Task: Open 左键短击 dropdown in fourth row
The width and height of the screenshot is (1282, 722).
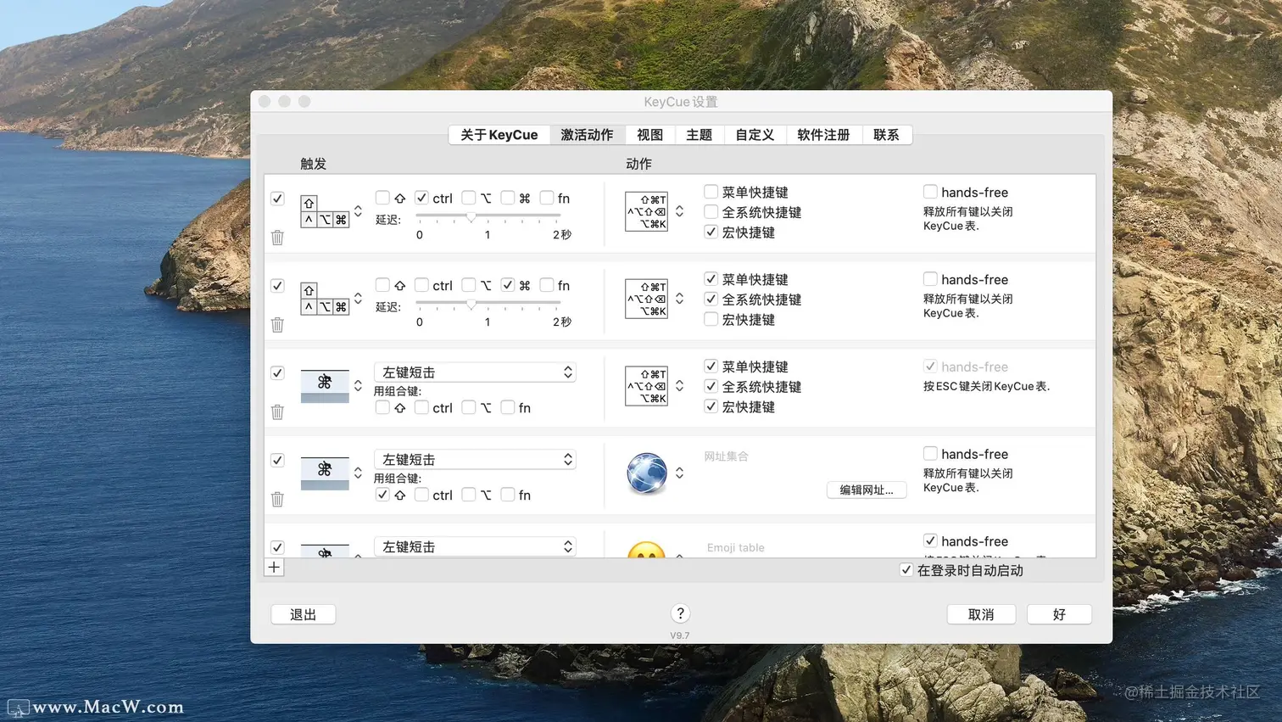Action: (475, 460)
